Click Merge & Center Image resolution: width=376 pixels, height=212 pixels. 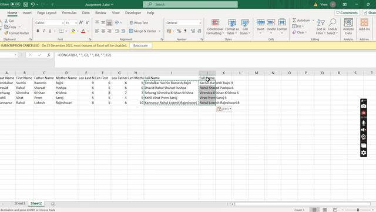point(143,31)
